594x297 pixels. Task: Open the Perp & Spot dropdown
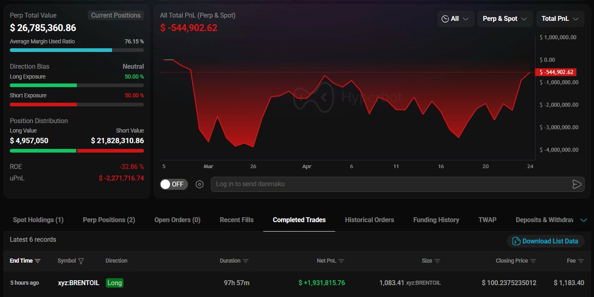click(x=505, y=19)
